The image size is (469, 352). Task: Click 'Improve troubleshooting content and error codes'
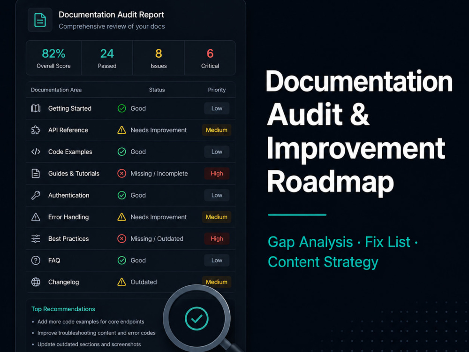96,333
